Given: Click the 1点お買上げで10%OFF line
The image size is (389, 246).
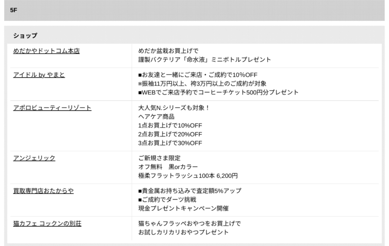Looking at the screenshot, I should pyautogui.click(x=170, y=125).
